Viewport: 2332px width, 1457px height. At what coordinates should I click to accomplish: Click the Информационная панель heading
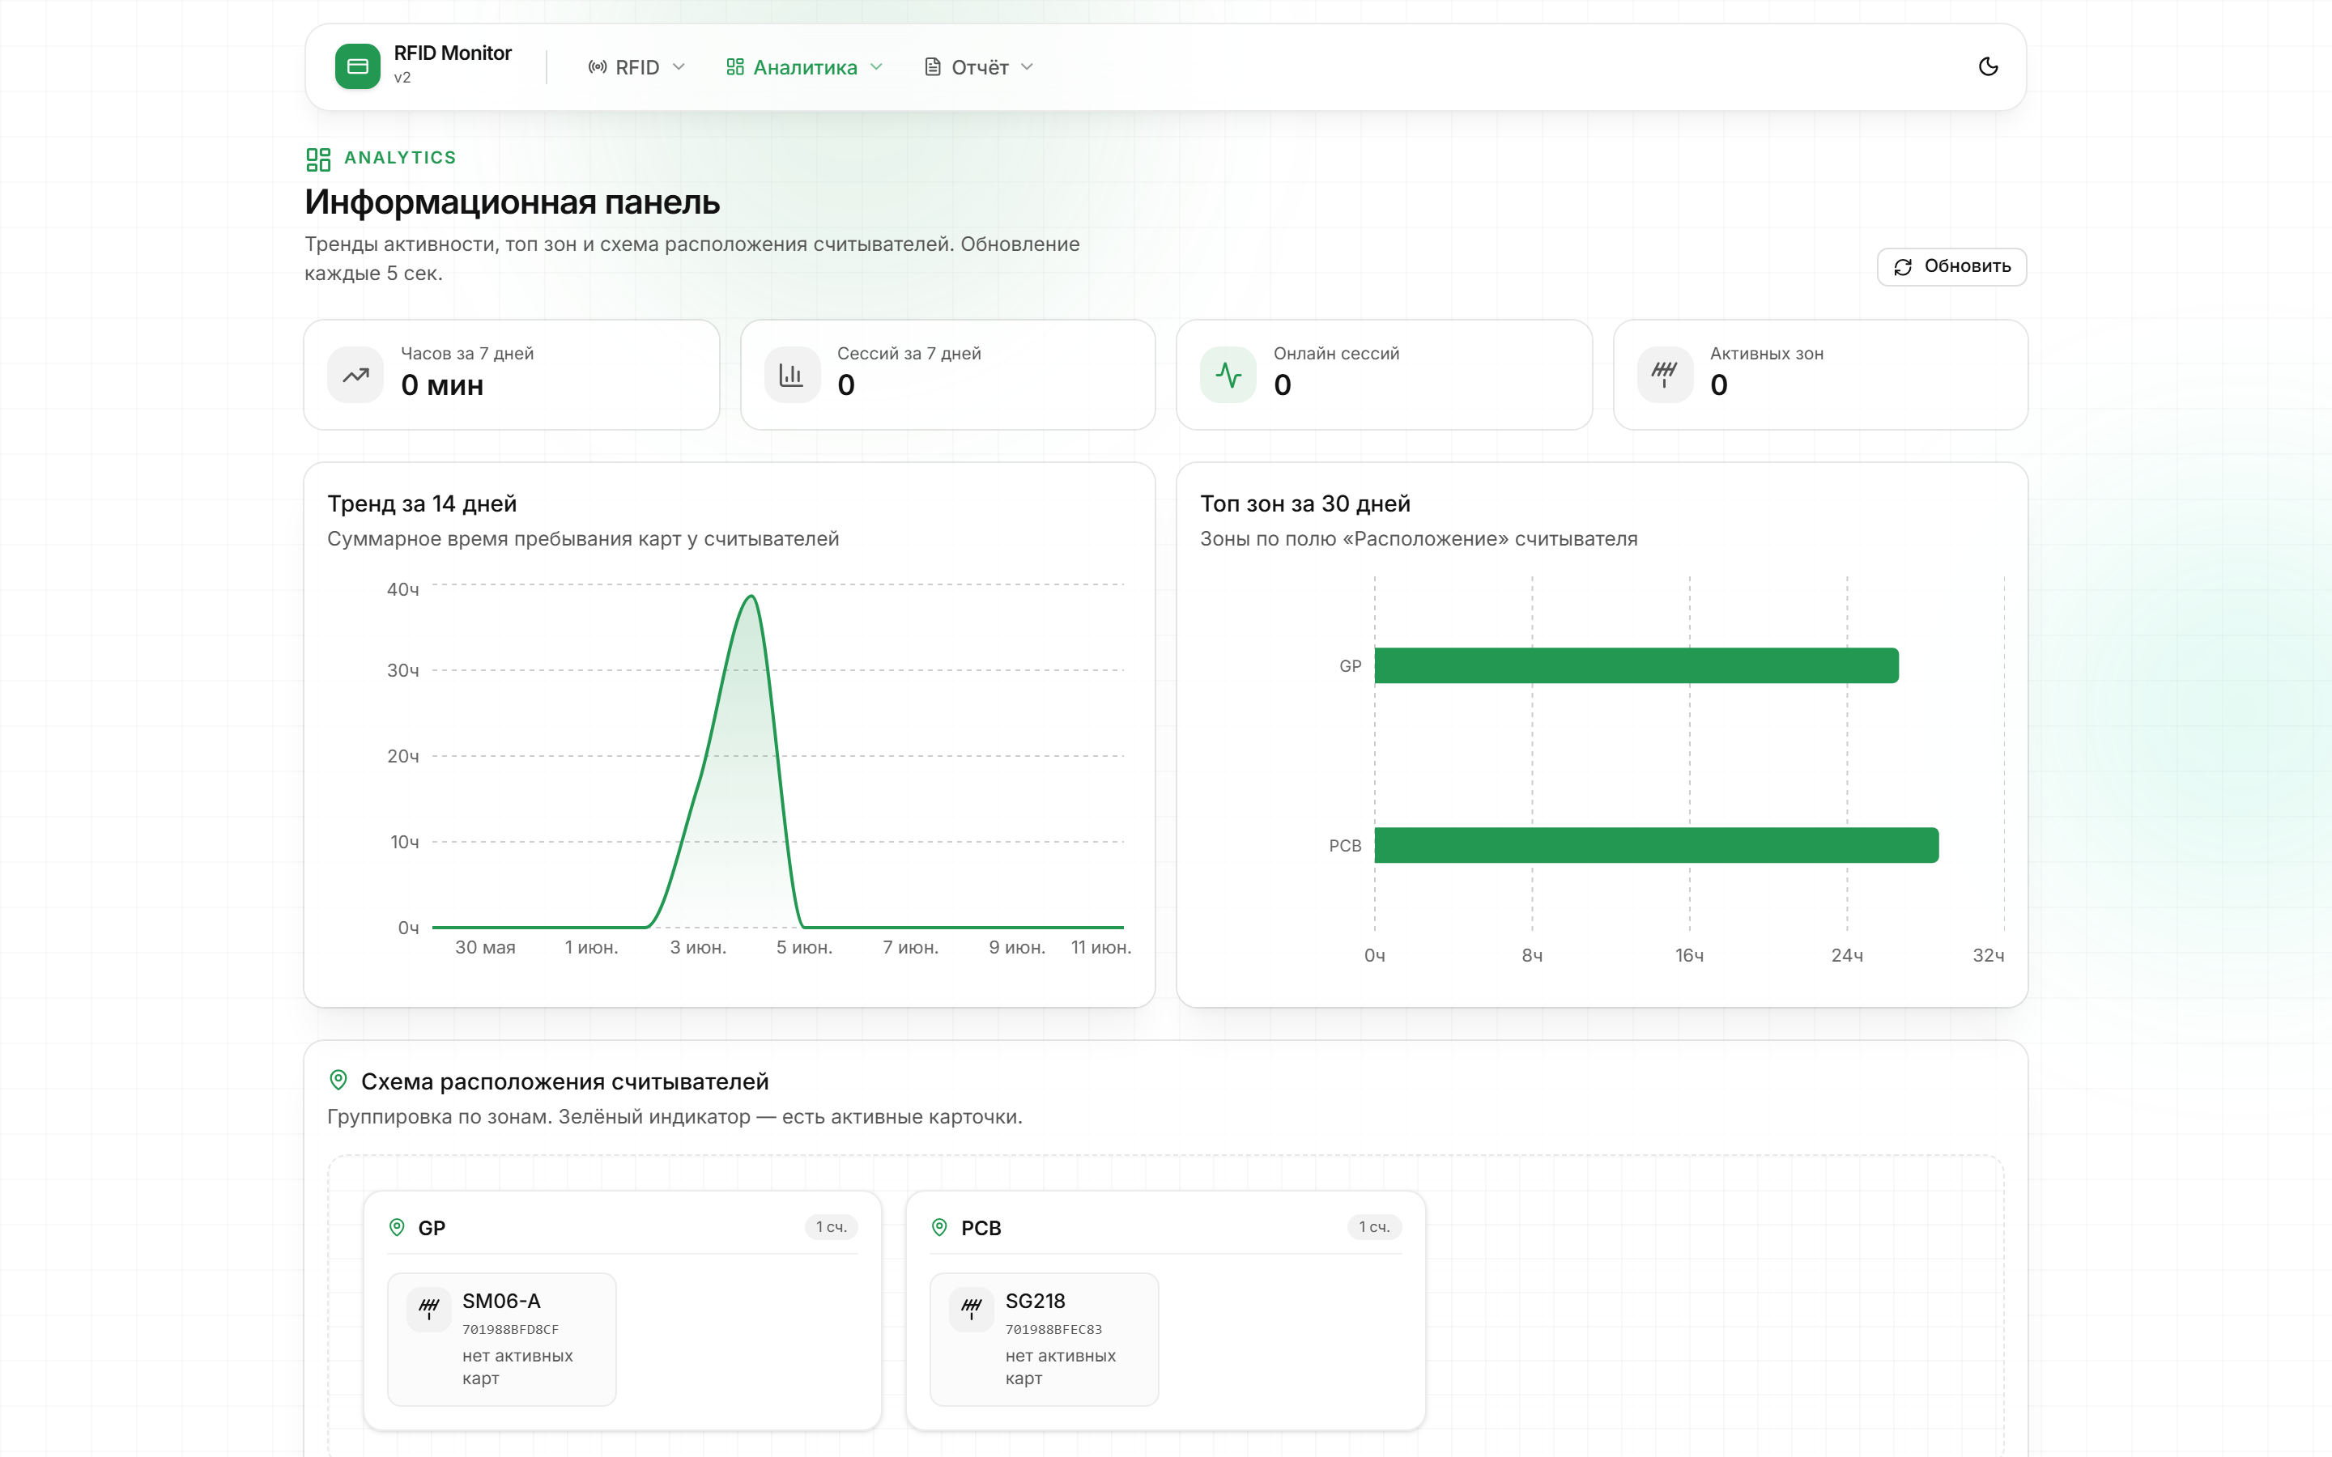coord(513,202)
